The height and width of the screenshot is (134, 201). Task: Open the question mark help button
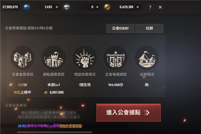(150, 7)
